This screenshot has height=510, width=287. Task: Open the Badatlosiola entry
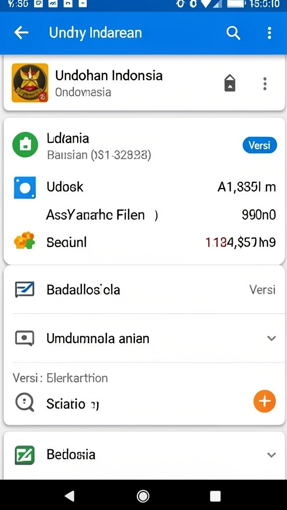143,289
